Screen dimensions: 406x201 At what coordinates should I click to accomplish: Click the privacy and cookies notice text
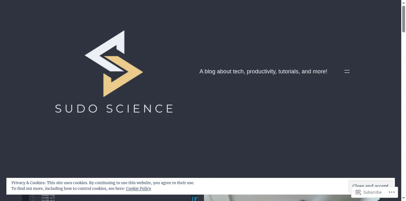pyautogui.click(x=103, y=186)
